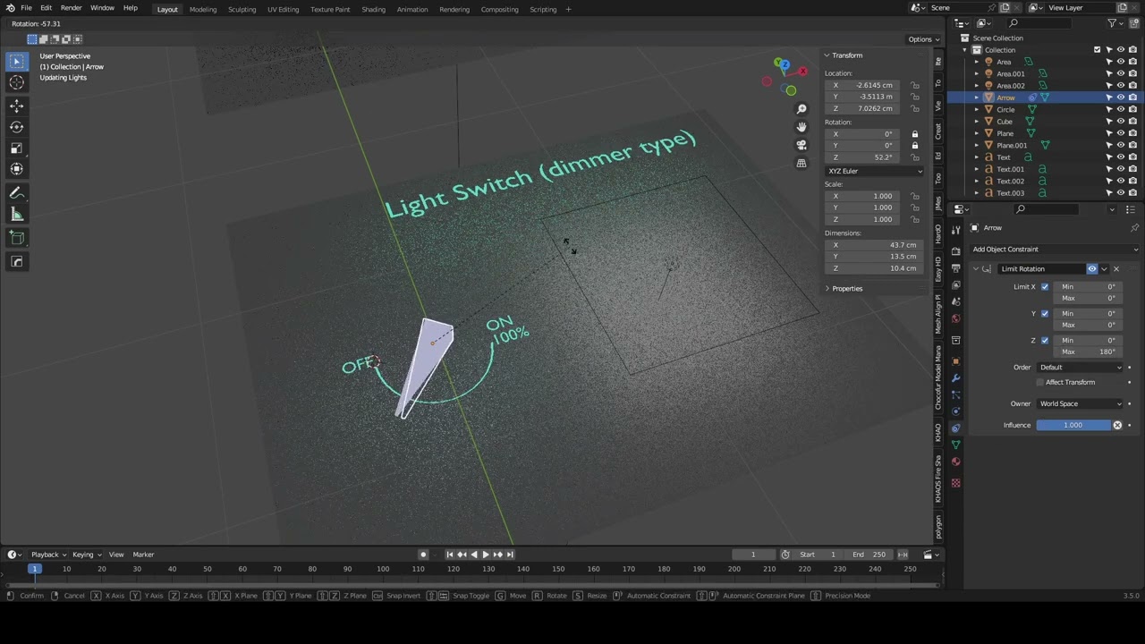1145x644 pixels.
Task: Open the Render menu
Action: (x=71, y=9)
